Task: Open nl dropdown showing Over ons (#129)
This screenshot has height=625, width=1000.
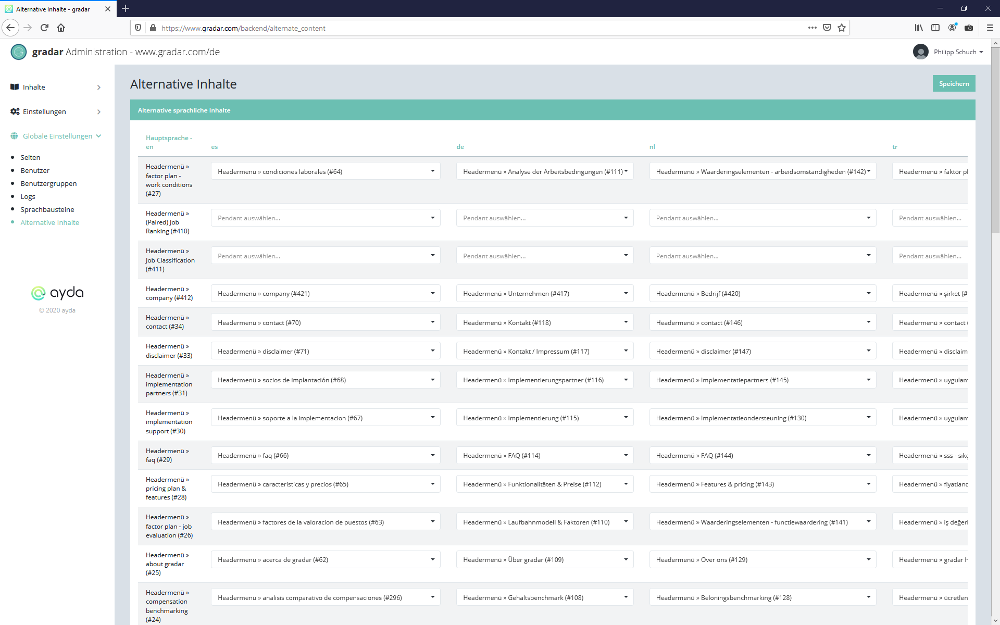Action: tap(762, 559)
